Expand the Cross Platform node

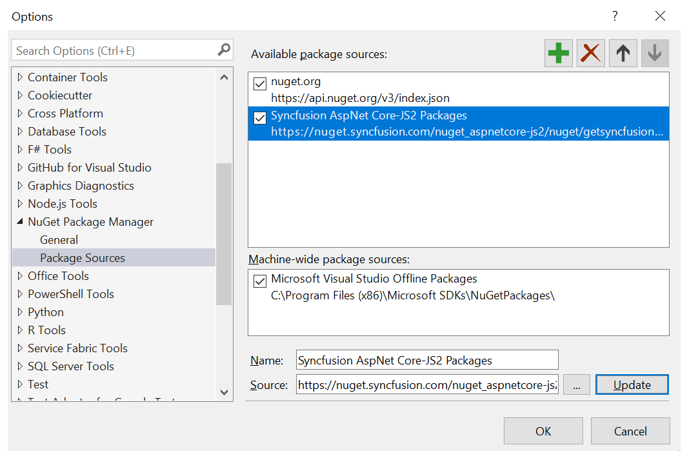(x=19, y=114)
